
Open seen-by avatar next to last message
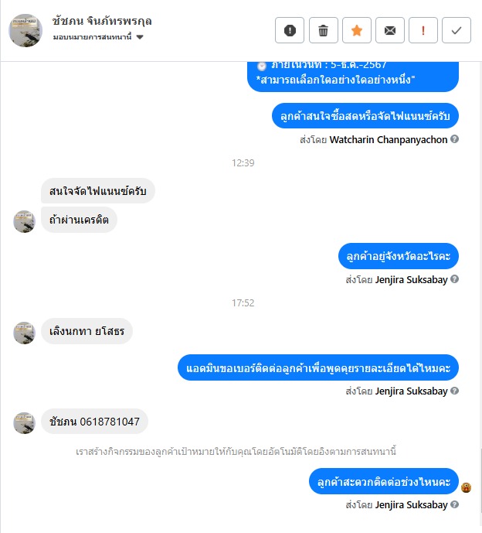coord(466,487)
